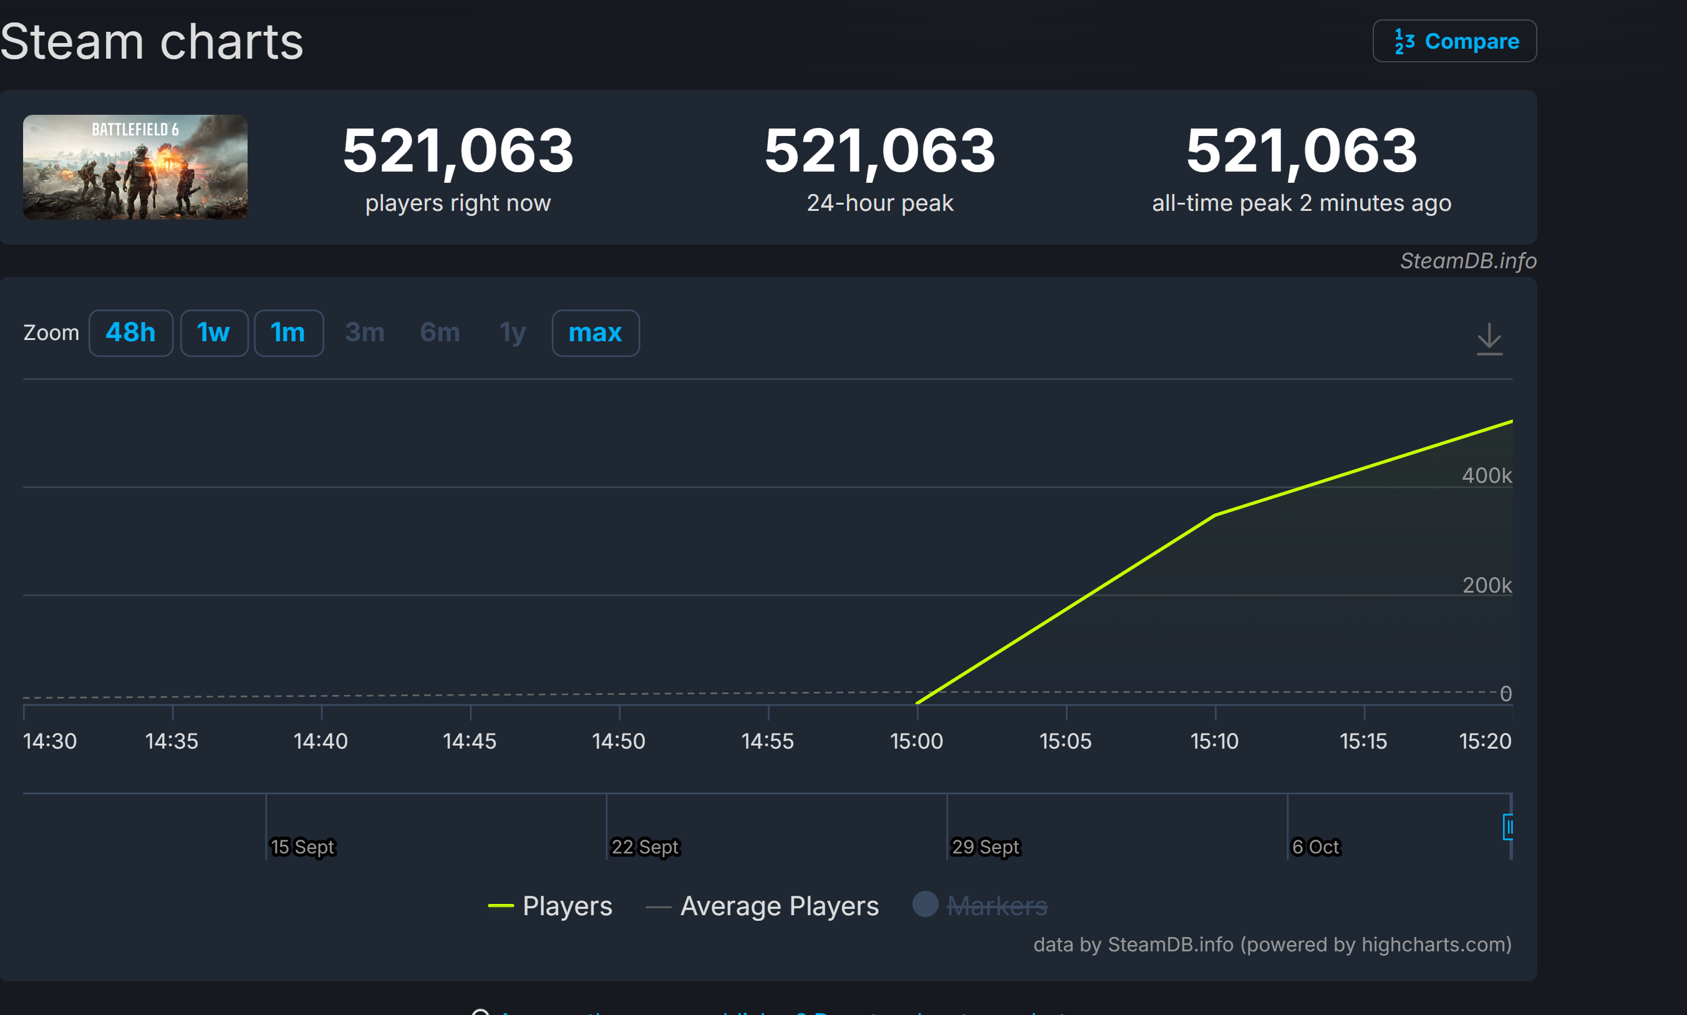The width and height of the screenshot is (1687, 1015).
Task: Click the 1y zoom option
Action: pyautogui.click(x=512, y=333)
